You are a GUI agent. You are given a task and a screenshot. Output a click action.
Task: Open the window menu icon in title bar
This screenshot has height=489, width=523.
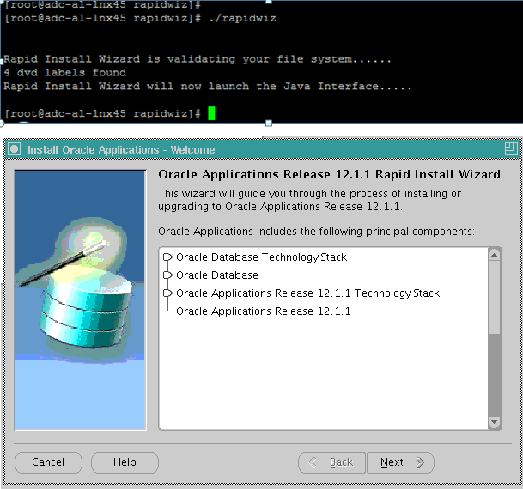tap(15, 149)
